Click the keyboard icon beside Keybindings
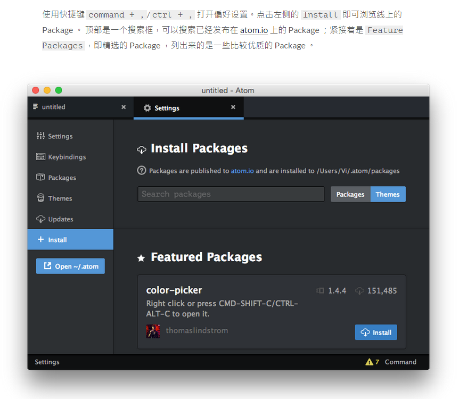 [x=40, y=156]
